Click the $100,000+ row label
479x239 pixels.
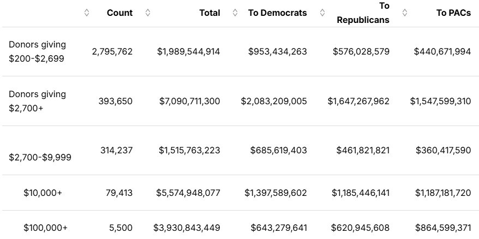pyautogui.click(x=45, y=228)
